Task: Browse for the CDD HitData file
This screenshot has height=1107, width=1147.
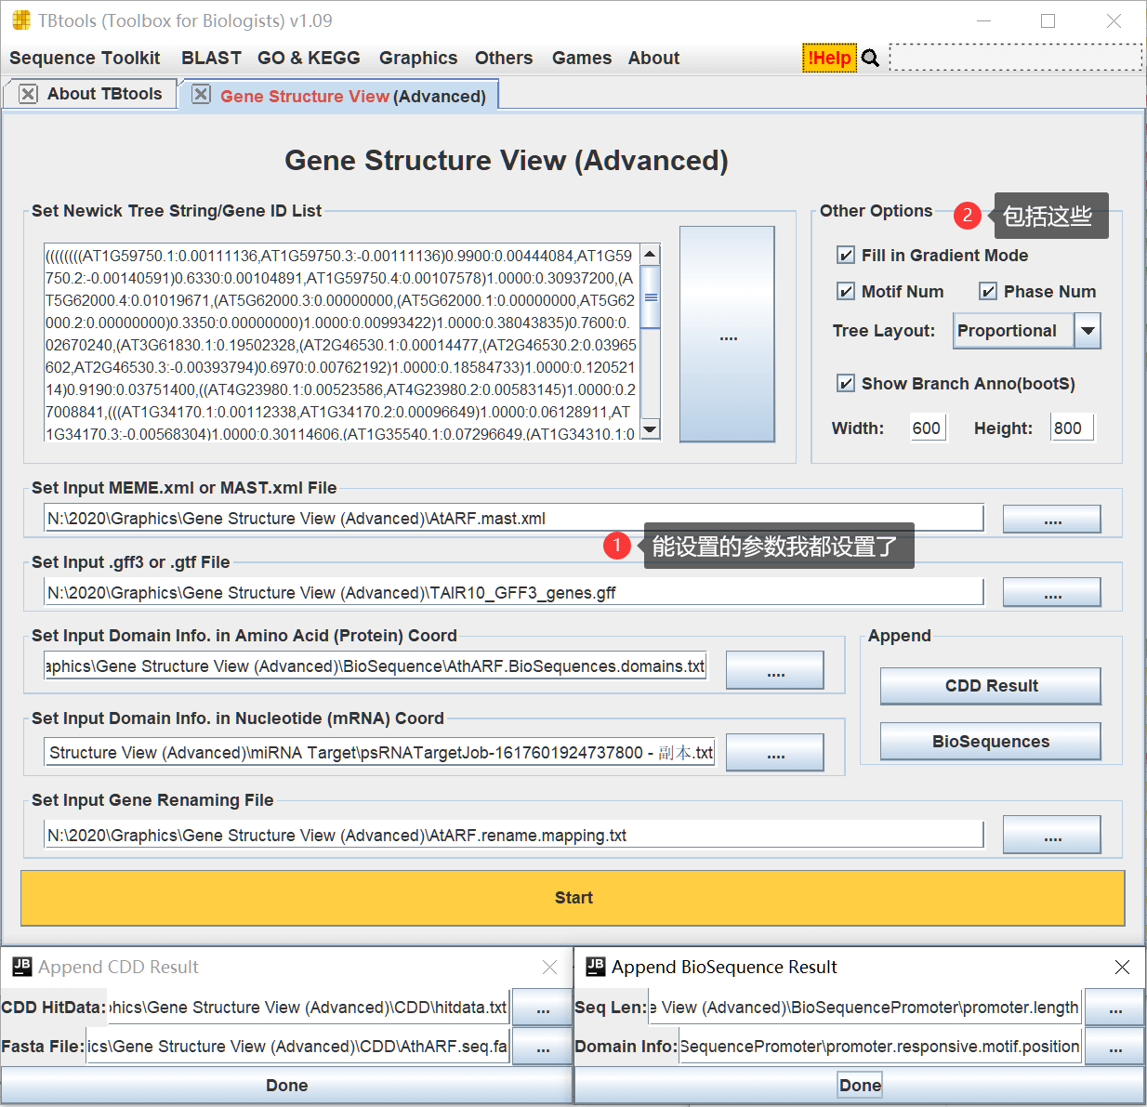Action: click(x=543, y=1008)
